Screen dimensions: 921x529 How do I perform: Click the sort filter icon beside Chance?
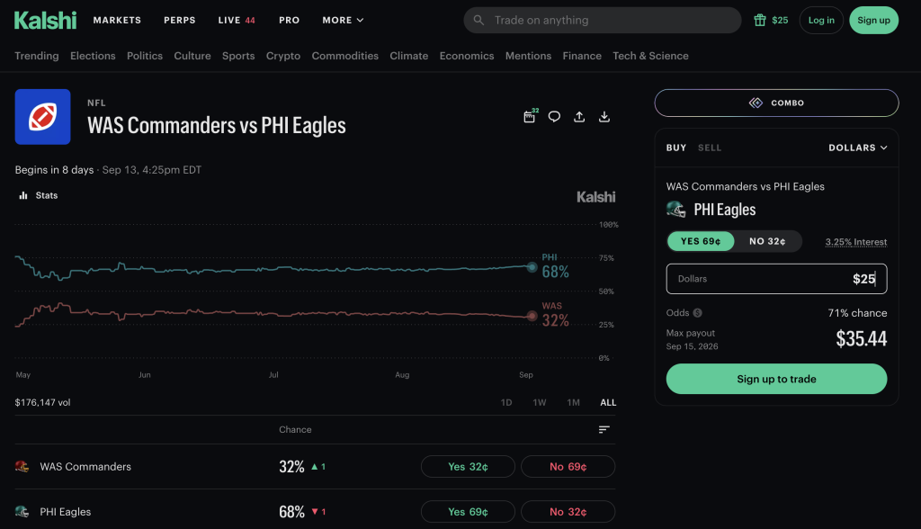click(604, 430)
